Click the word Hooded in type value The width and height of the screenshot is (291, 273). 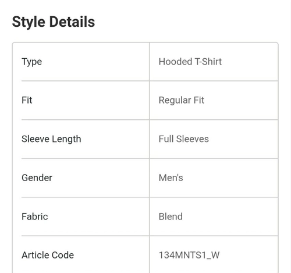click(175, 62)
